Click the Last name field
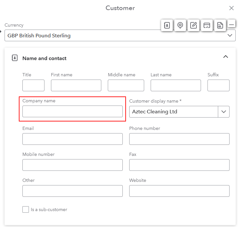The width and height of the screenshot is (238, 227). click(x=176, y=85)
